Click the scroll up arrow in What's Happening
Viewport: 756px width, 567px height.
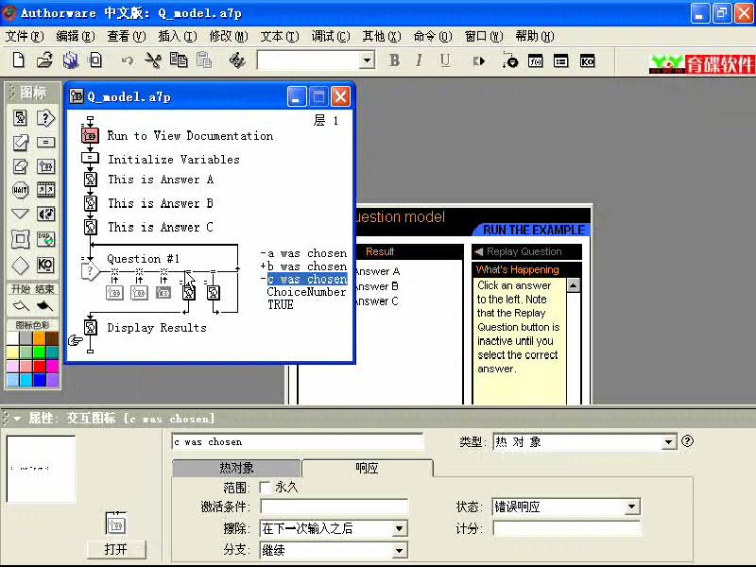click(574, 285)
